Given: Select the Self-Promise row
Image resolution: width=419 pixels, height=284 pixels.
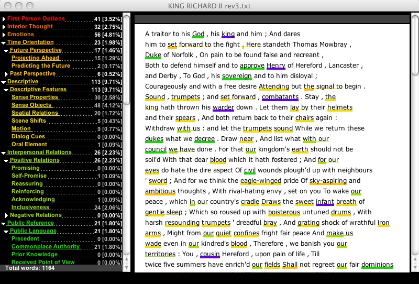Looking at the screenshot, I should 67,176.
